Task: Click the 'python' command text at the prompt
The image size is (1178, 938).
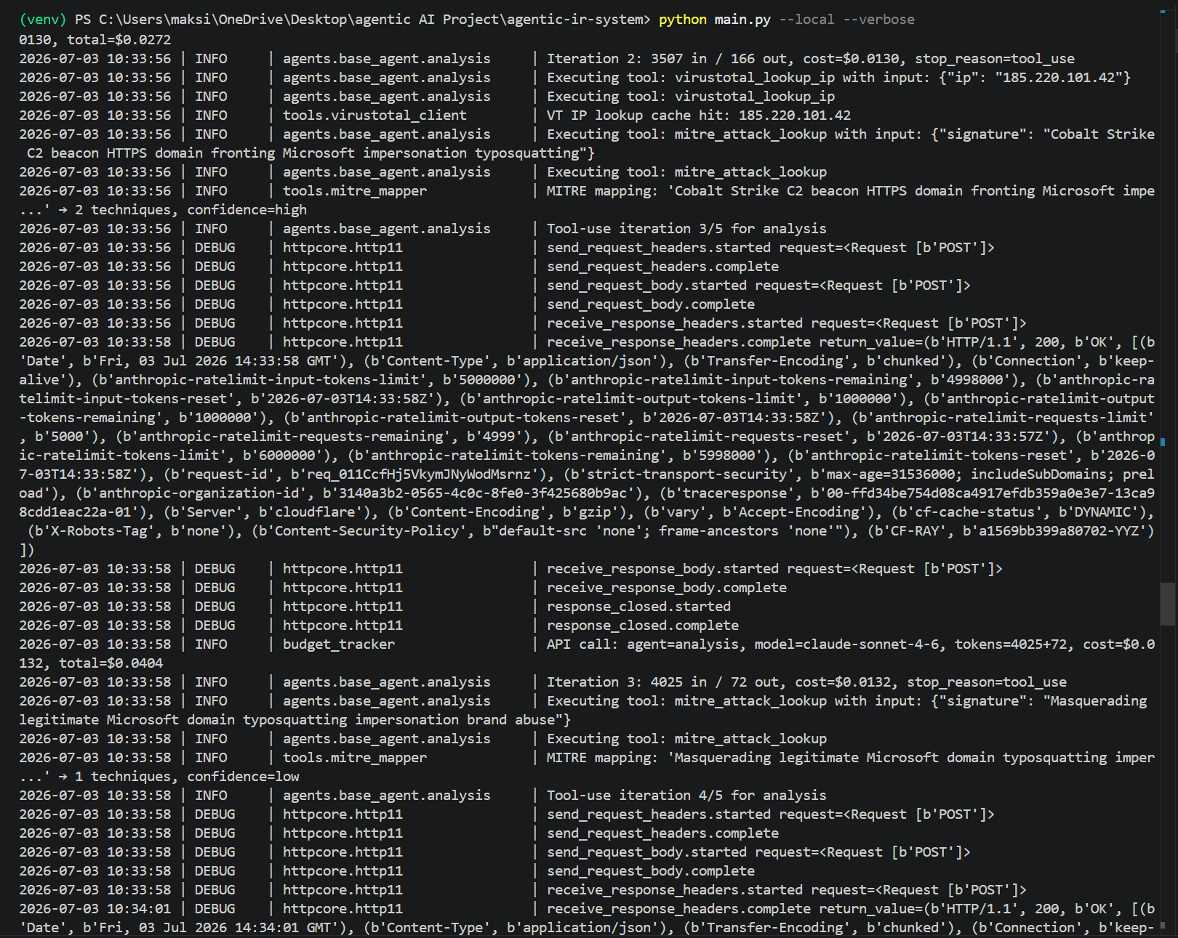Action: click(682, 20)
